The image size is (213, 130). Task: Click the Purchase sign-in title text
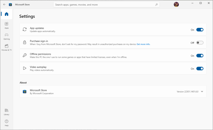pyautogui.click(x=39, y=41)
